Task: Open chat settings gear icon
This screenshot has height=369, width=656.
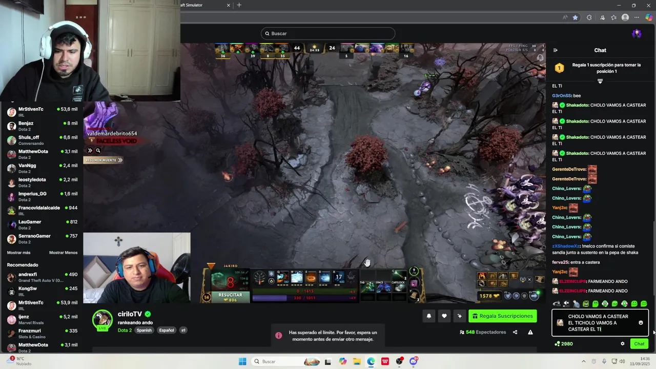Action: (x=623, y=344)
